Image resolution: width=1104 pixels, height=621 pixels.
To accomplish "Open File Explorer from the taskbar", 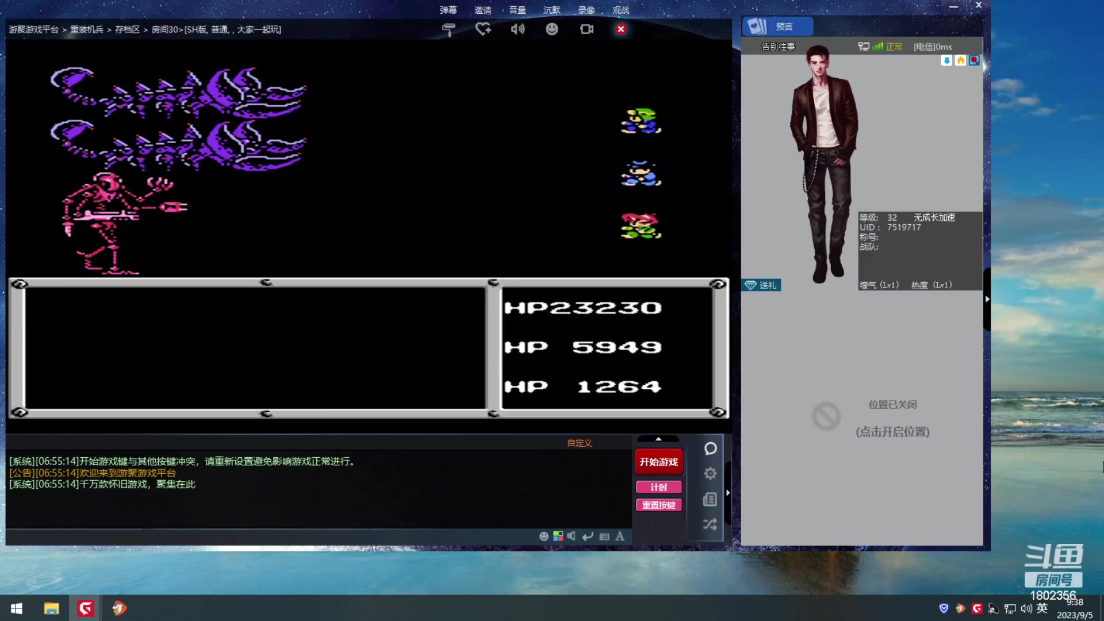I will point(51,608).
